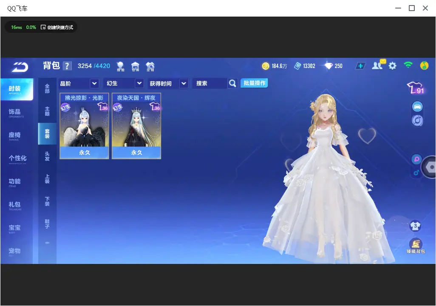The height and width of the screenshot is (306, 436).
Task: Choose the 头发 sub-category
Action: 47,156
